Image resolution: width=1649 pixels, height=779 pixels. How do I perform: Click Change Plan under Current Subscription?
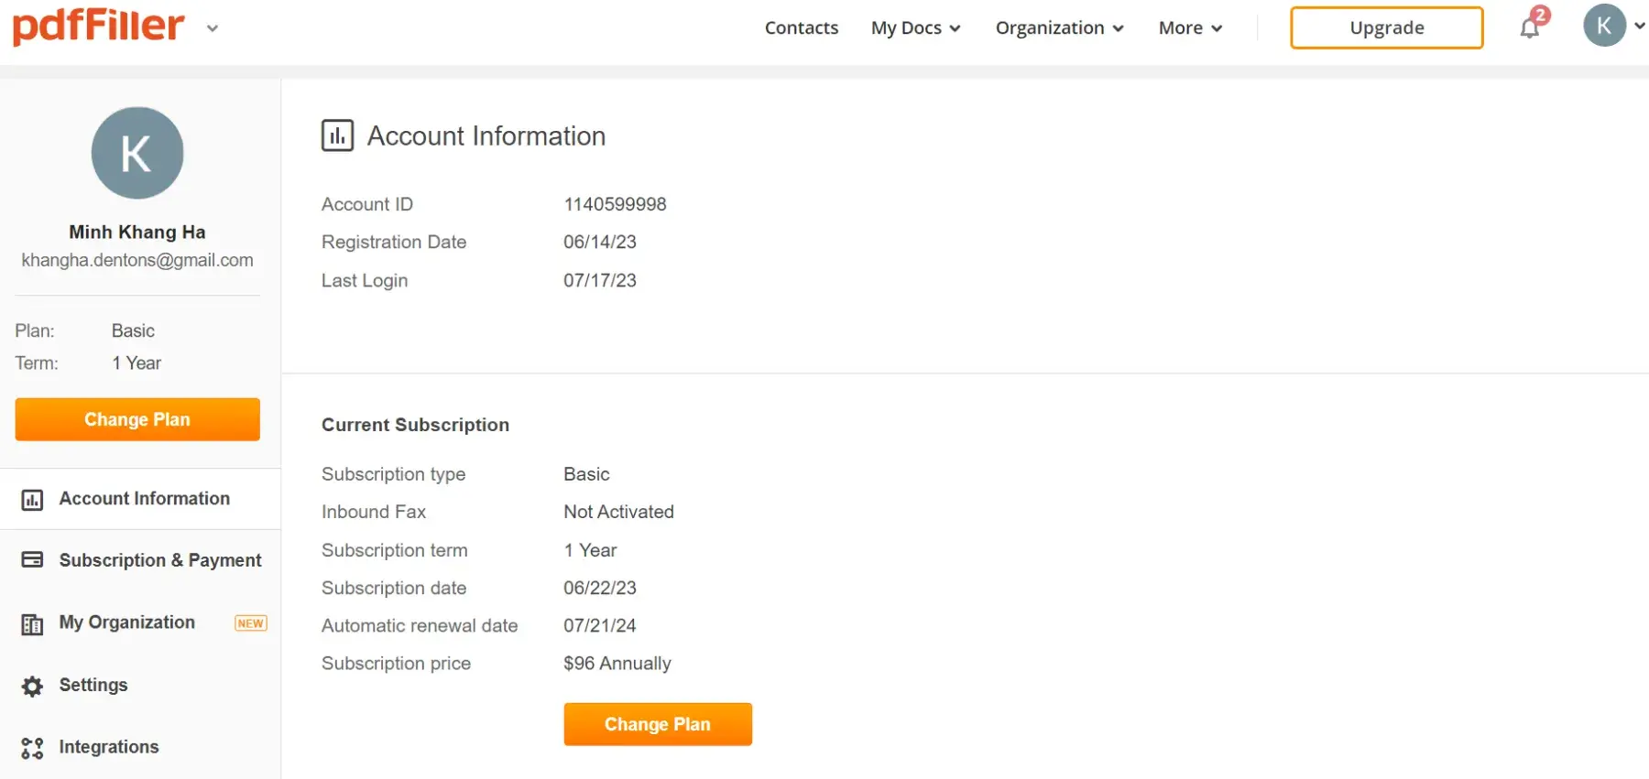658,724
